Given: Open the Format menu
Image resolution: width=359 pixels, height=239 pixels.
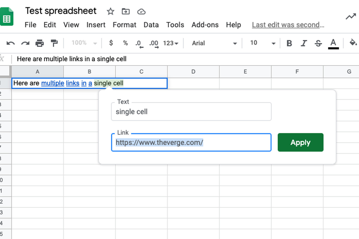Looking at the screenshot, I should pyautogui.click(x=124, y=25).
